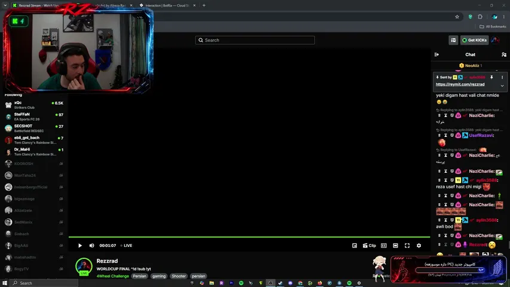This screenshot has width=510, height=287.
Task: Close the Interaction BotRix tab
Action: [194, 5]
